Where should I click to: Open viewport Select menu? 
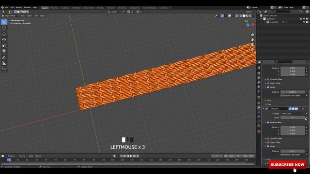coord(30,16)
